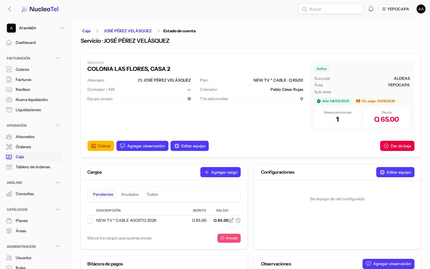Viewport: 430px width, 269px height.
Task: Click the red Dar de baja button
Action: tap(397, 146)
